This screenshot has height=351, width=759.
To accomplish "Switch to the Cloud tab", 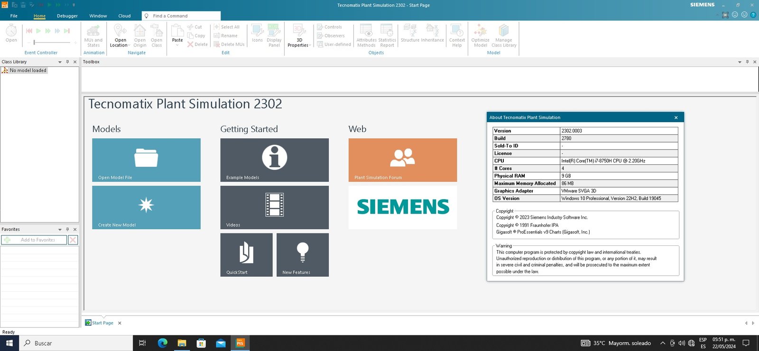I will pyautogui.click(x=124, y=16).
